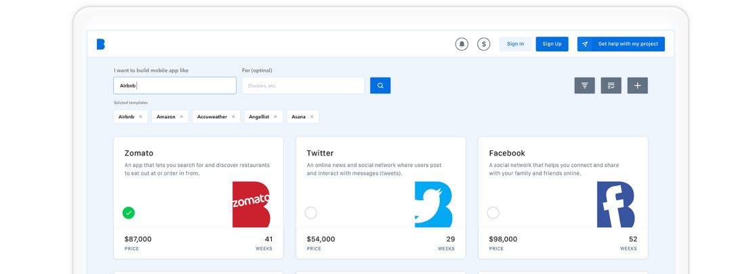730x274 pixels.
Task: Click the Twitter card title
Action: point(321,154)
